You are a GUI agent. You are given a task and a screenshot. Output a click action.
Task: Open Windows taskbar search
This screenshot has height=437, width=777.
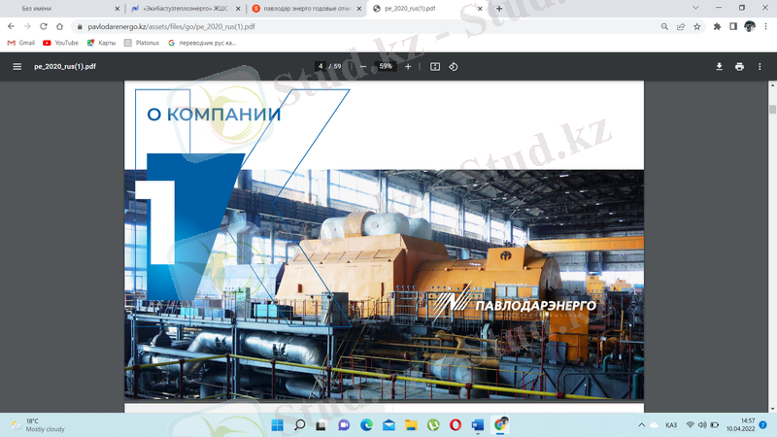pyautogui.click(x=300, y=425)
